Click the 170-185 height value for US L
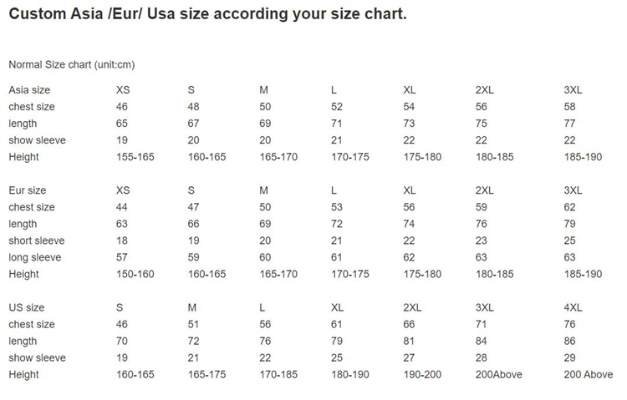The width and height of the screenshot is (627, 400). pos(278,375)
